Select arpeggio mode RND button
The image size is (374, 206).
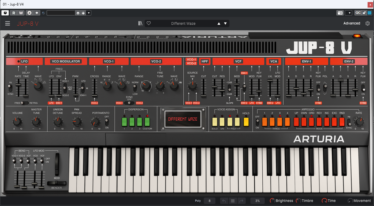(x=342, y=121)
